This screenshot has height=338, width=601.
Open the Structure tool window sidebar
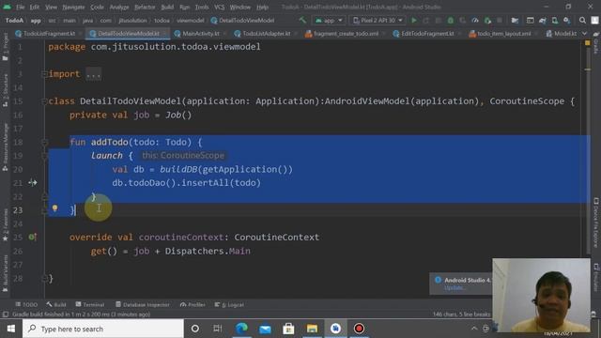pos(5,90)
